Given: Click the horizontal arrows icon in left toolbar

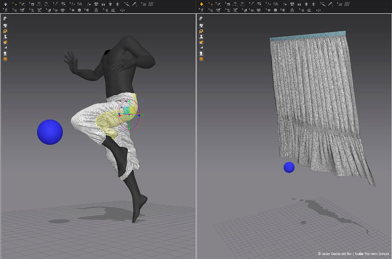Looking at the screenshot, I should (x=122, y=10).
